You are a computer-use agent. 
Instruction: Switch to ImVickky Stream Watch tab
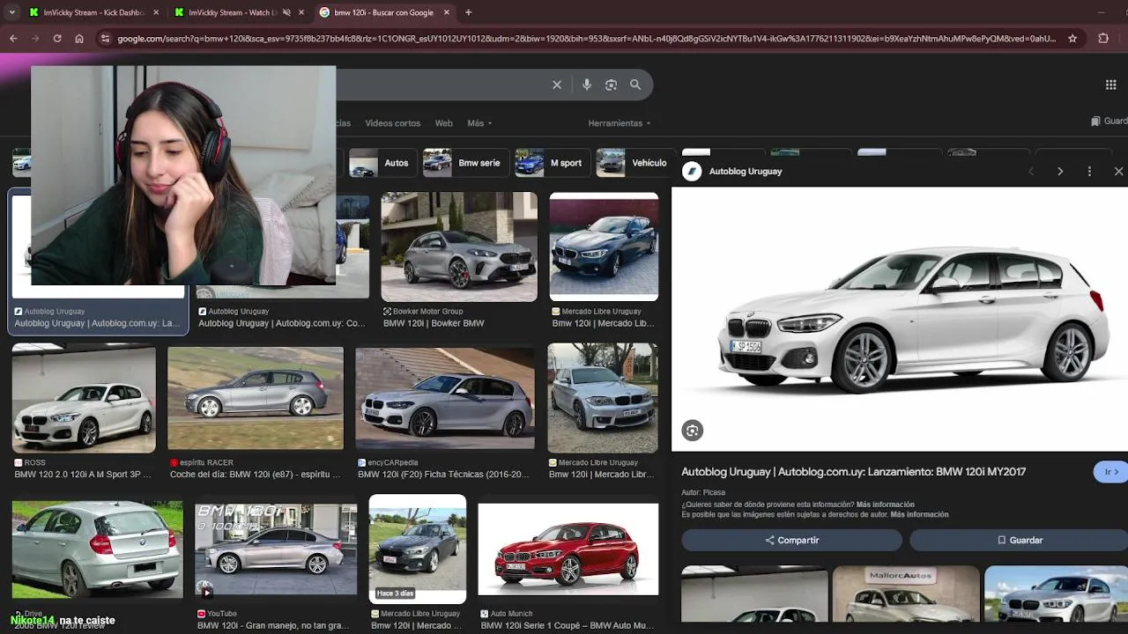click(x=233, y=12)
